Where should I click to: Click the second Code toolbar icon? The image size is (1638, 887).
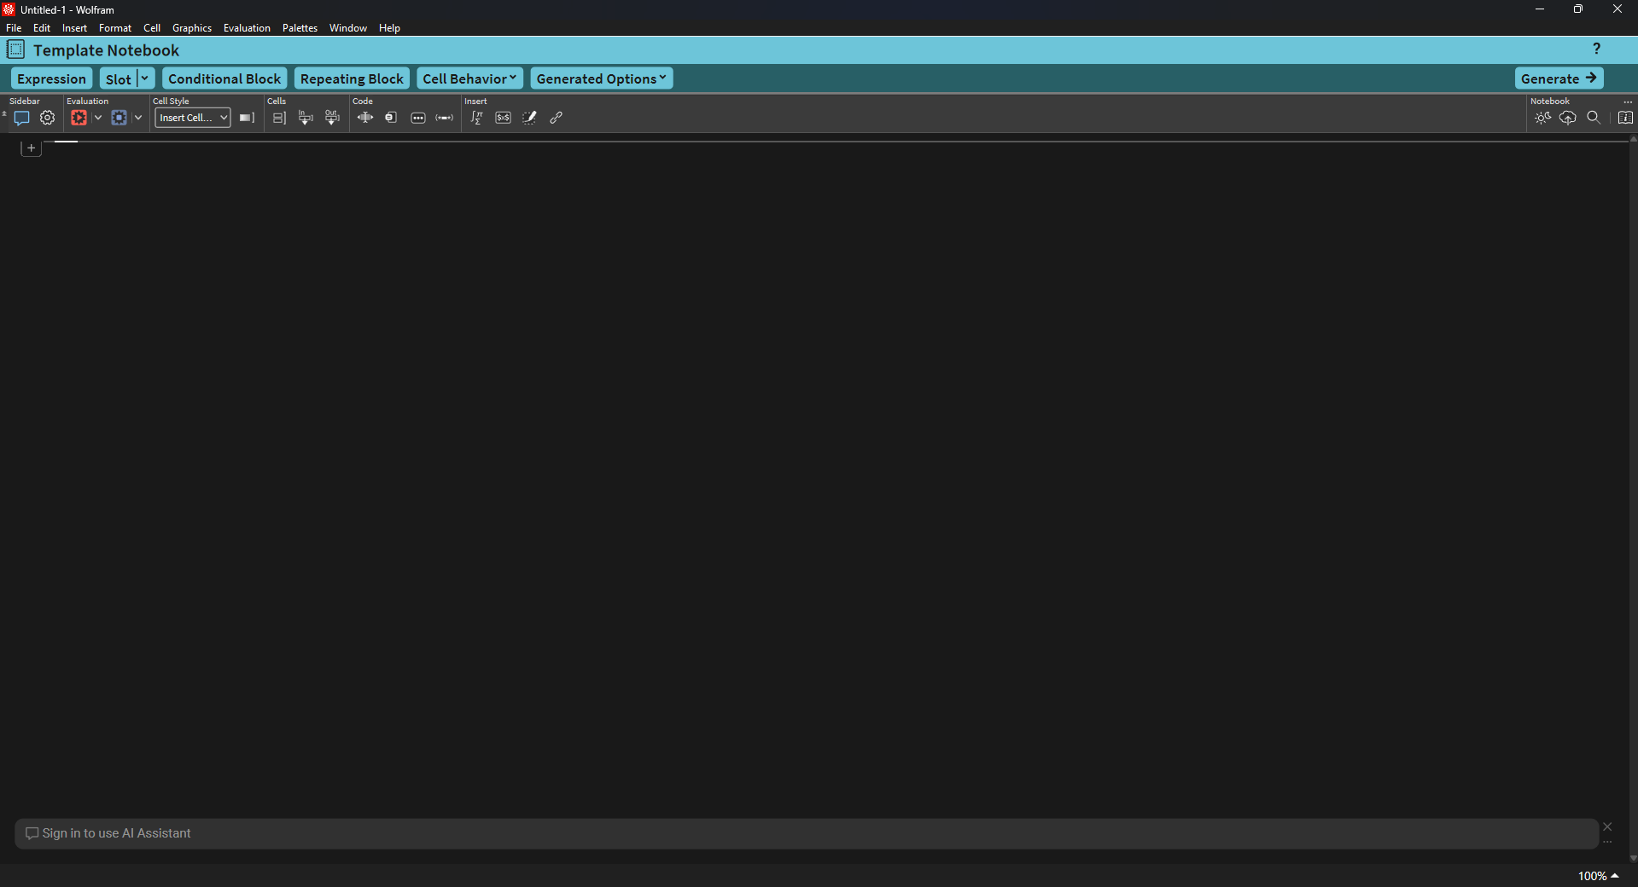(391, 118)
